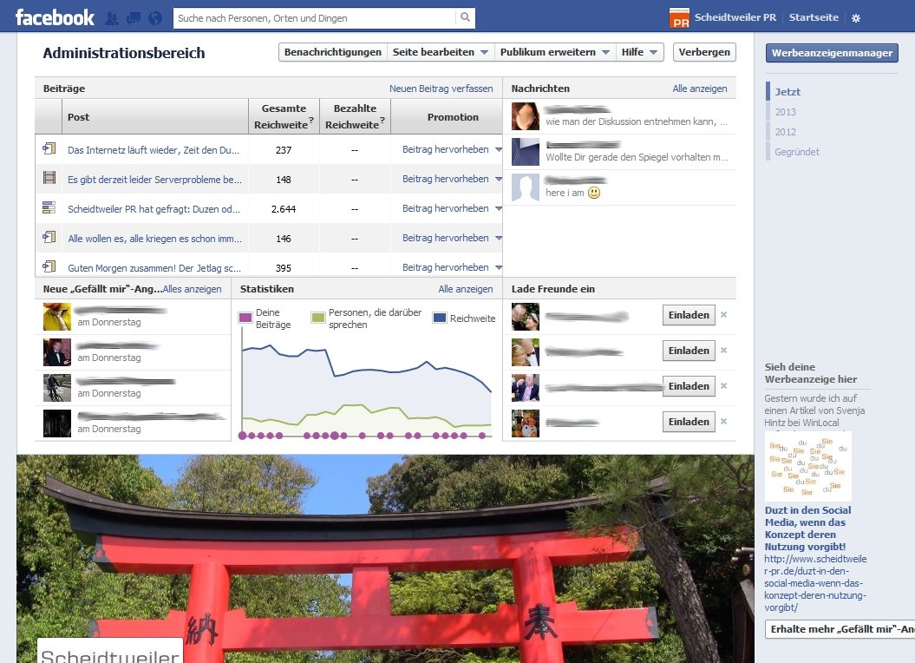Click Scheidtweiler PR profile icon in header

tap(679, 17)
